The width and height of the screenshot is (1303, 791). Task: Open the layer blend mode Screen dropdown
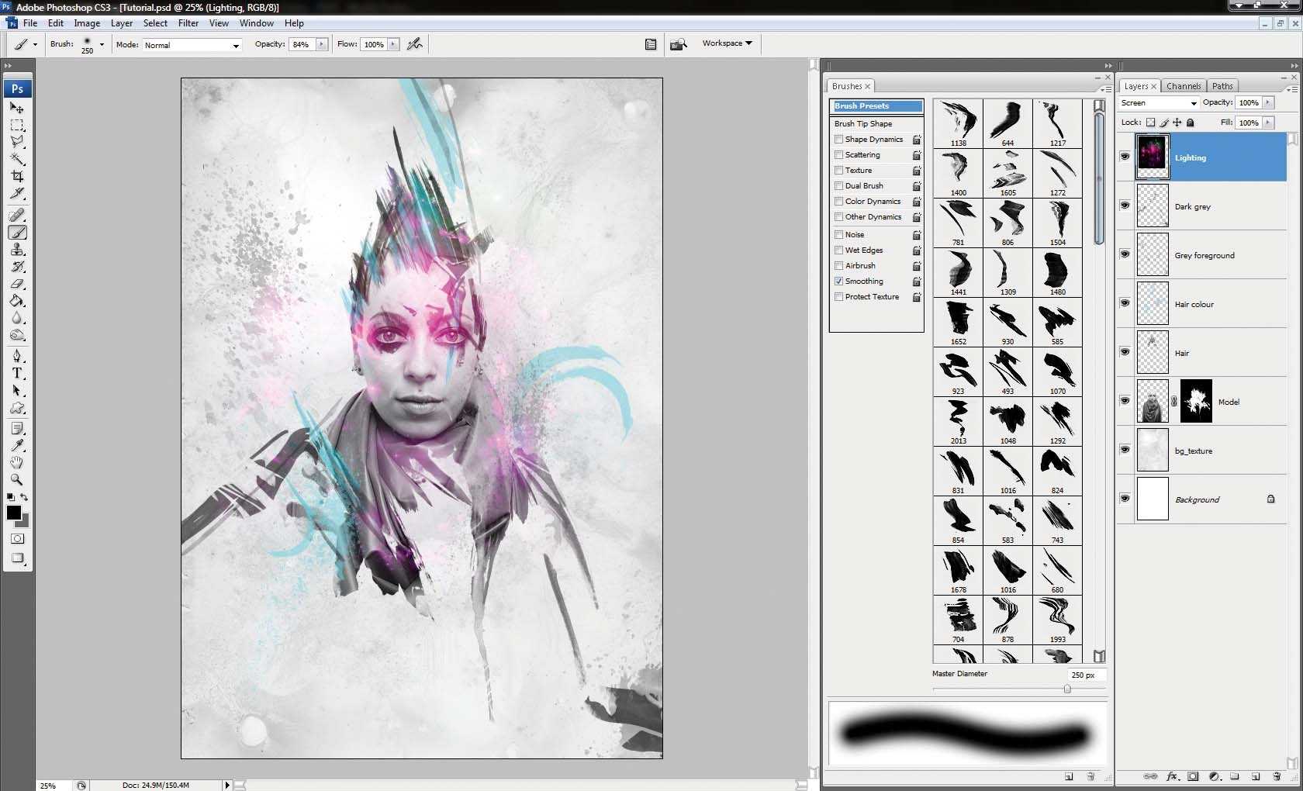1159,103
